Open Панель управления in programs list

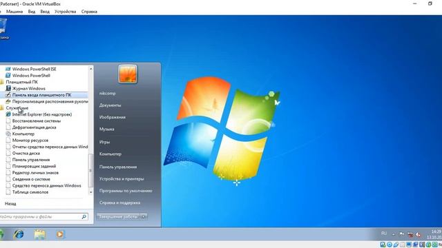(x=28, y=159)
